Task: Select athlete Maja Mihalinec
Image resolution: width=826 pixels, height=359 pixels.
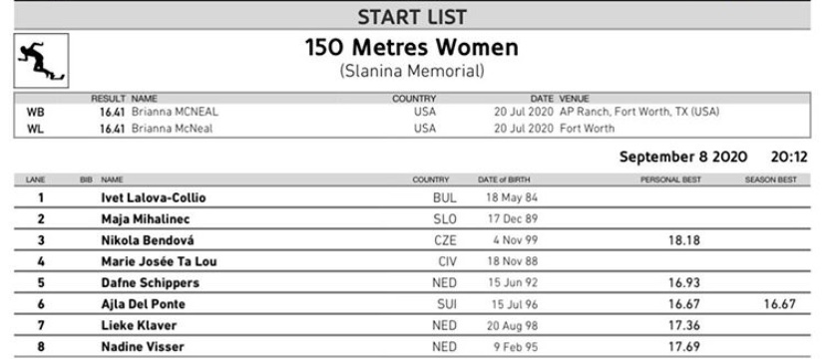Action: [x=145, y=219]
